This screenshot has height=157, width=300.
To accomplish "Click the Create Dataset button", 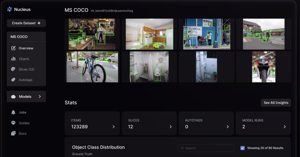I will (26, 23).
